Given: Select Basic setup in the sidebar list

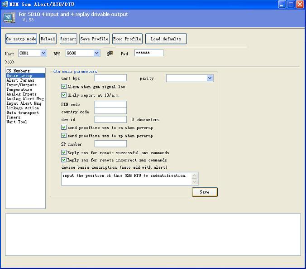Looking at the screenshot, I should (25, 75).
